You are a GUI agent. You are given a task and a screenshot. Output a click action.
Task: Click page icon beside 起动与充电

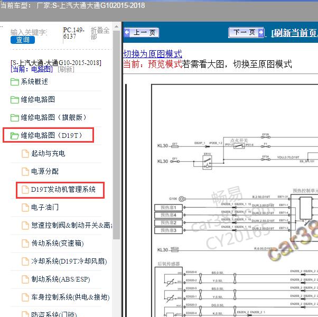[25, 154]
